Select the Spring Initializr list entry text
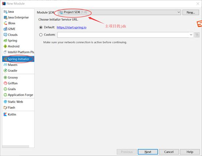The image size is (202, 156). point(19,59)
